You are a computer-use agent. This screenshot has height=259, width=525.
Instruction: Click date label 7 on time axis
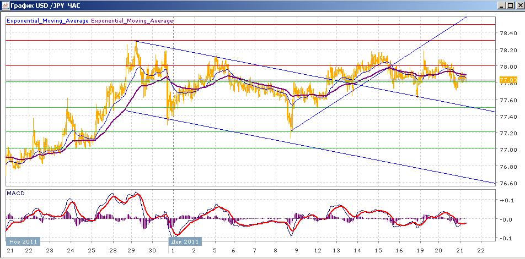pos(254,251)
